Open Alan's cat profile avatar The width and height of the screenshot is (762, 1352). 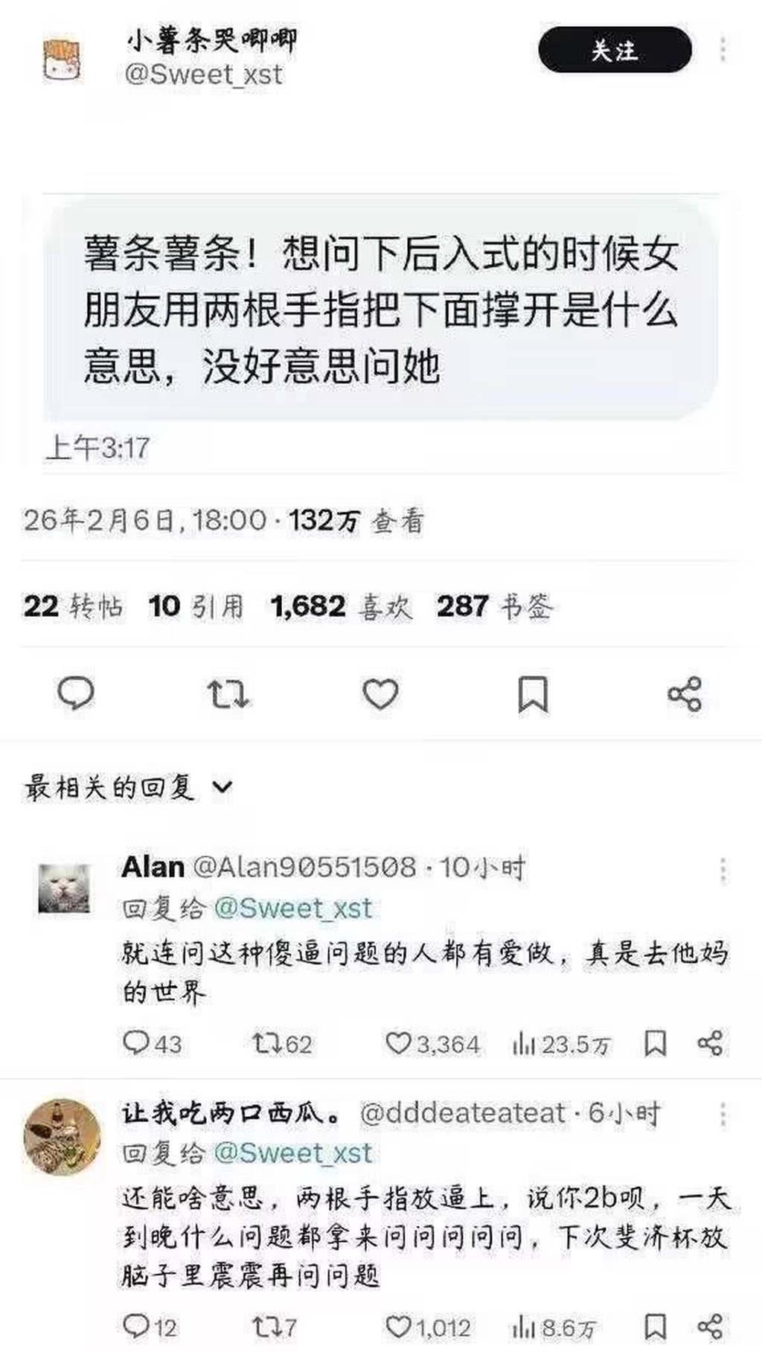click(64, 888)
